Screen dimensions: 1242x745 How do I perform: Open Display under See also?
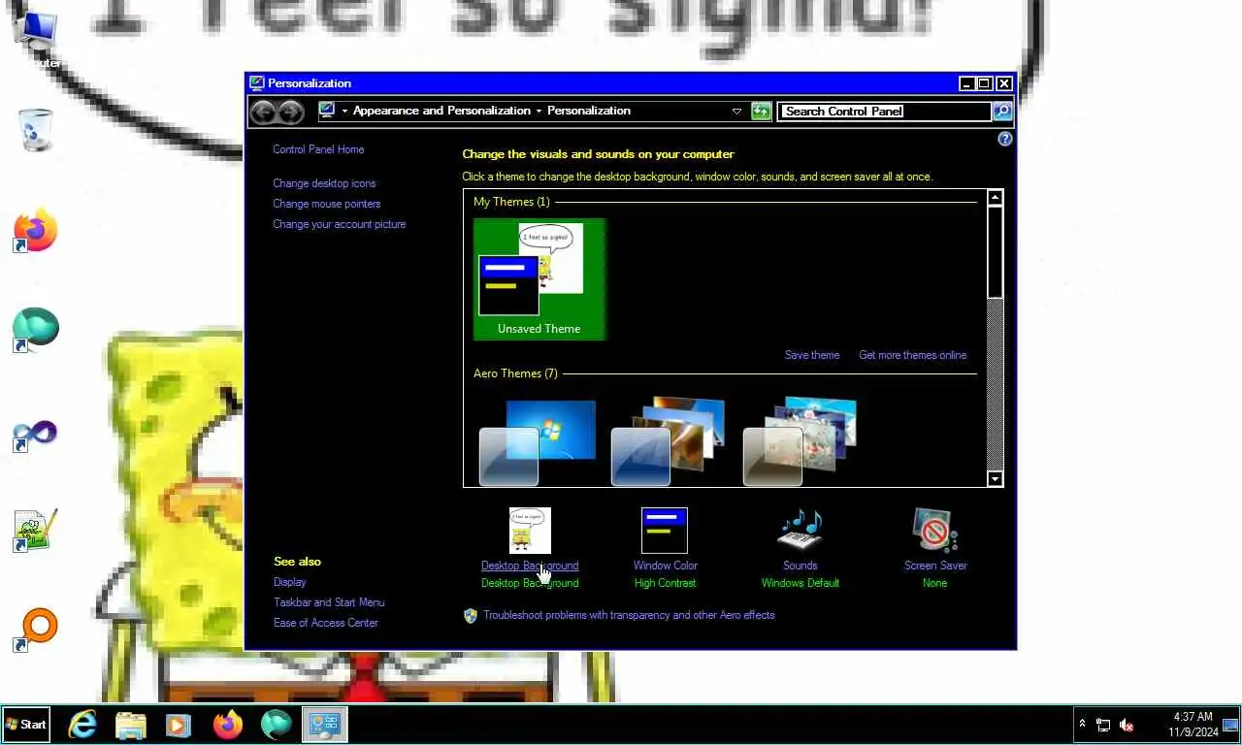[x=290, y=582]
